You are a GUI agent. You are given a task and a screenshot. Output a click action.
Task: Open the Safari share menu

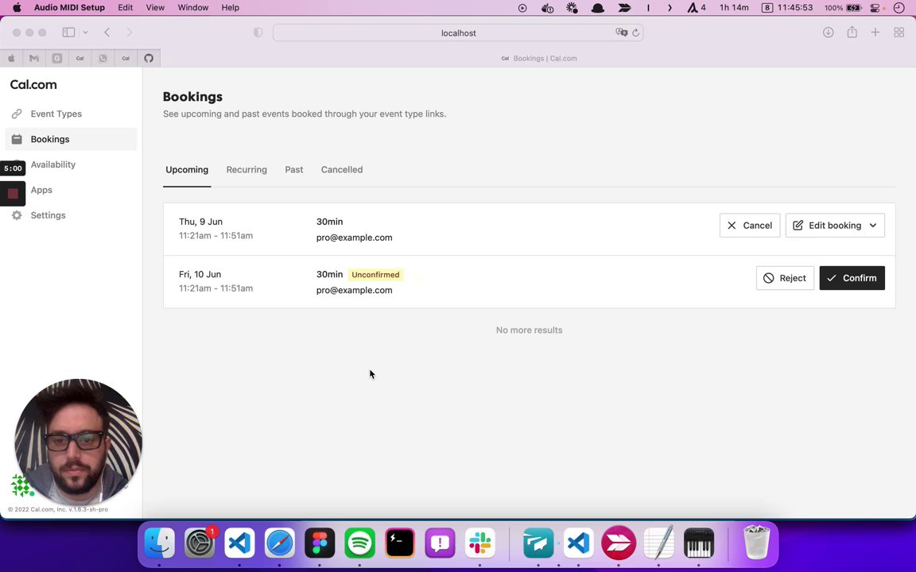pos(852,33)
